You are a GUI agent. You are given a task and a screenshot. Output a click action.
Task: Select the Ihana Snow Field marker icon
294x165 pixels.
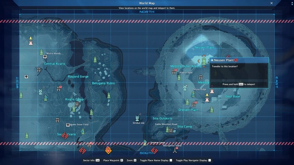click(x=68, y=125)
